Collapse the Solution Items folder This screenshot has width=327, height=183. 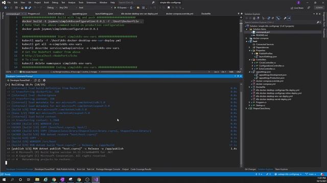[247, 29]
